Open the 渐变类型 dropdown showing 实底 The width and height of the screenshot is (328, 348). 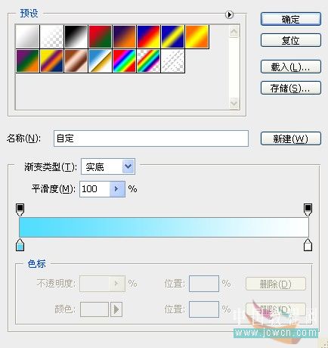(108, 166)
